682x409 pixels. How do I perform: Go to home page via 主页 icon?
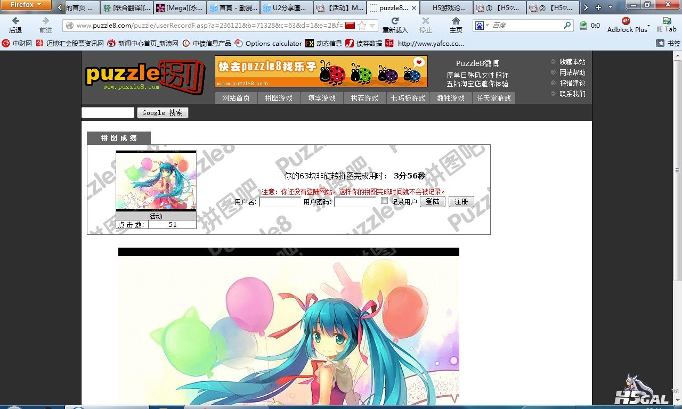click(456, 24)
